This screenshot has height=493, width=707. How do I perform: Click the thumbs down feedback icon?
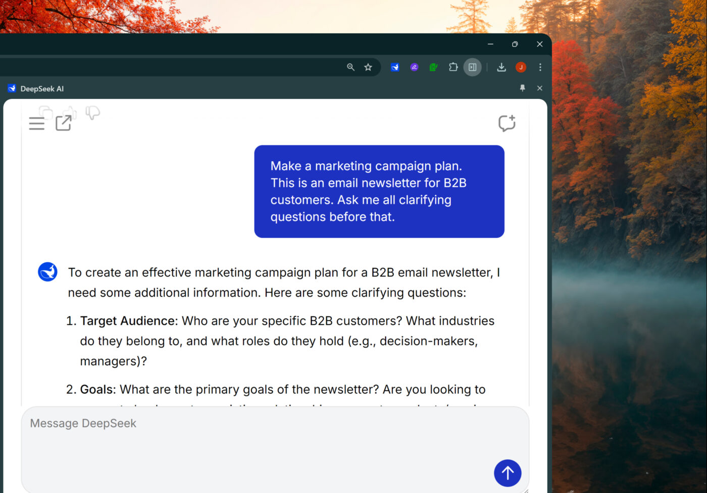pos(92,112)
